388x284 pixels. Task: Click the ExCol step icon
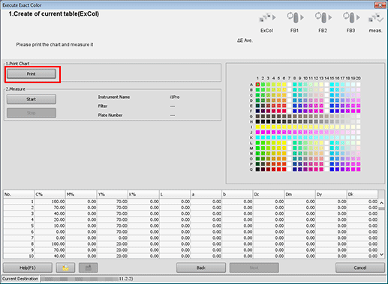click(267, 18)
